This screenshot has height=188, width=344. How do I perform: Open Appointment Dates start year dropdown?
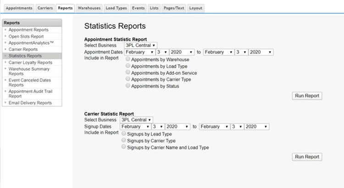point(182,52)
